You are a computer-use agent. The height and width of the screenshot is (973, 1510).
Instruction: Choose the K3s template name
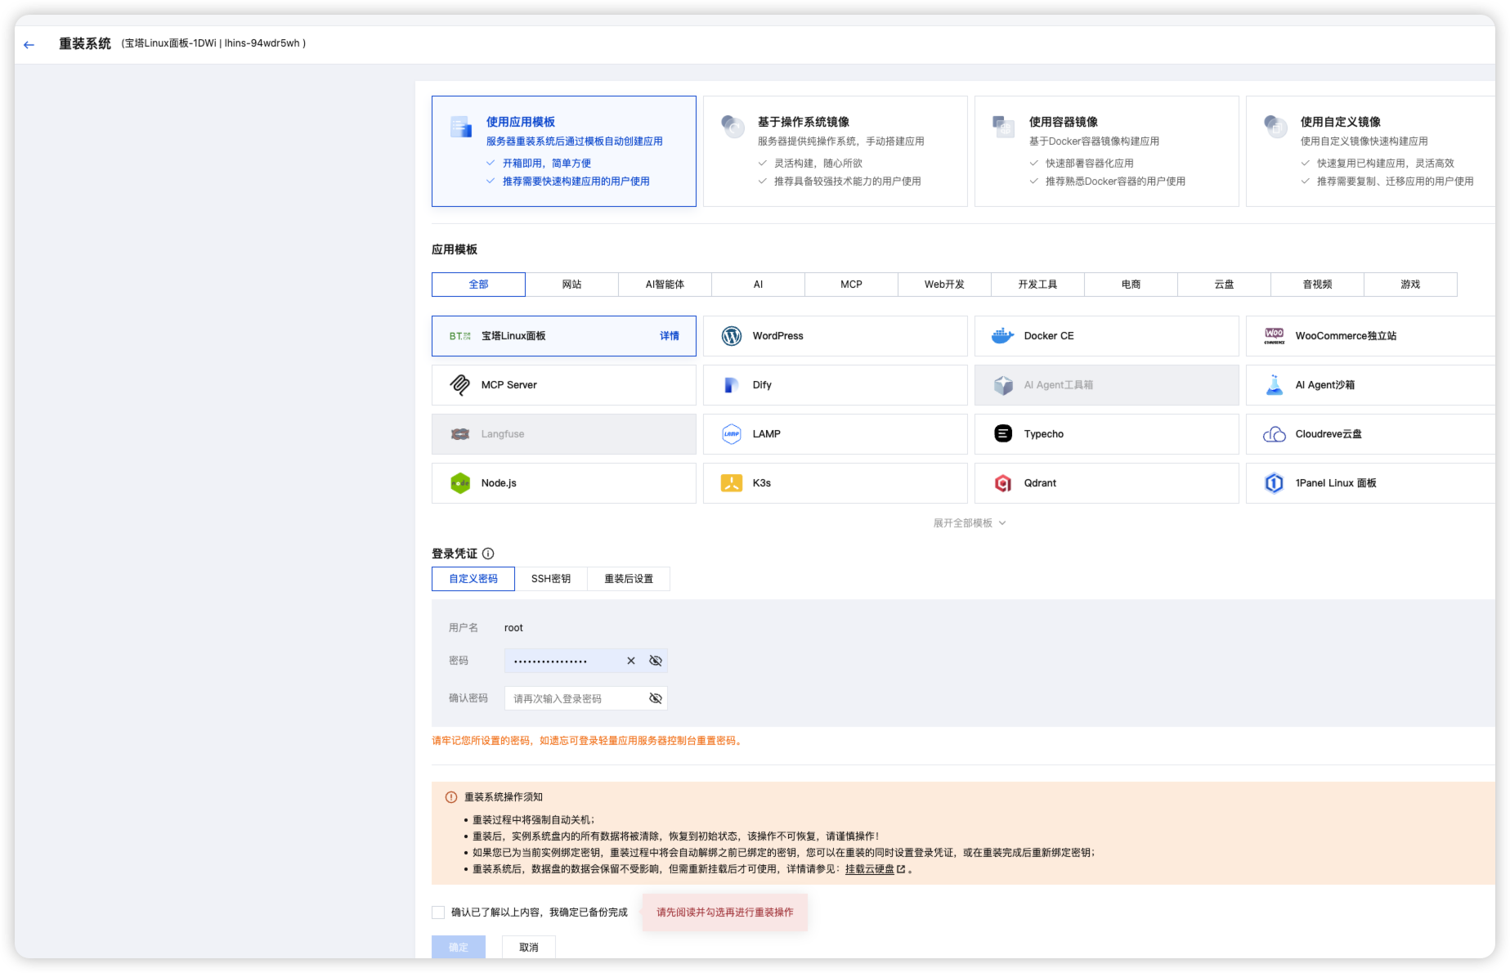coord(762,483)
